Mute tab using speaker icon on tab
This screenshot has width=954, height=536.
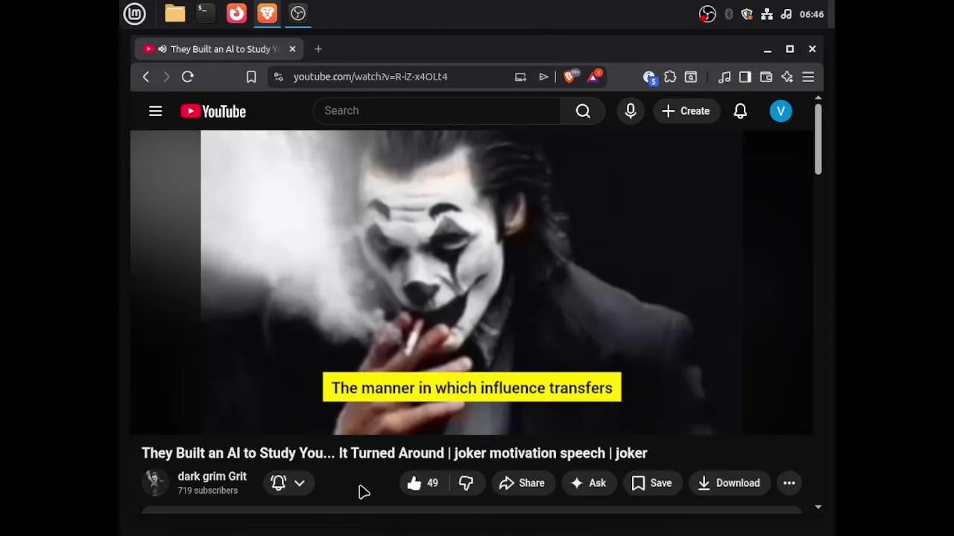tap(162, 49)
